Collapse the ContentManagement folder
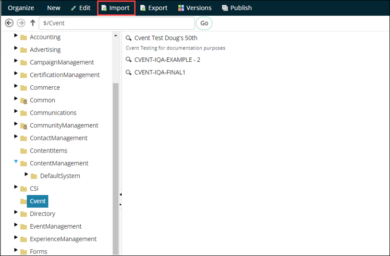390x256 pixels. click(x=16, y=162)
